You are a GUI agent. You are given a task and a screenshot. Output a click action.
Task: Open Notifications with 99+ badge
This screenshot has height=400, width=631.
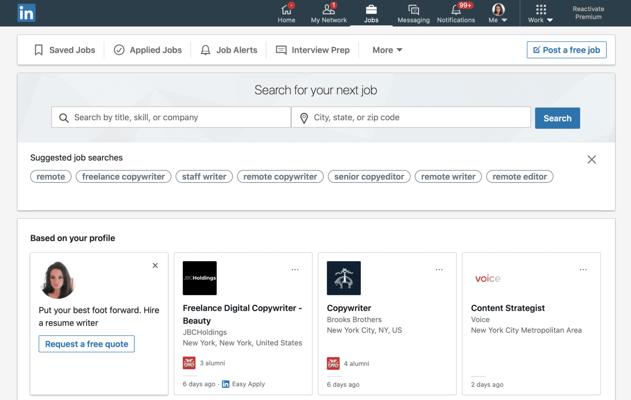(x=456, y=11)
